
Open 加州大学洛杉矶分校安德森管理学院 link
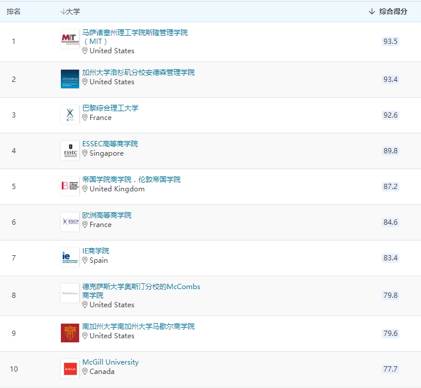(138, 73)
